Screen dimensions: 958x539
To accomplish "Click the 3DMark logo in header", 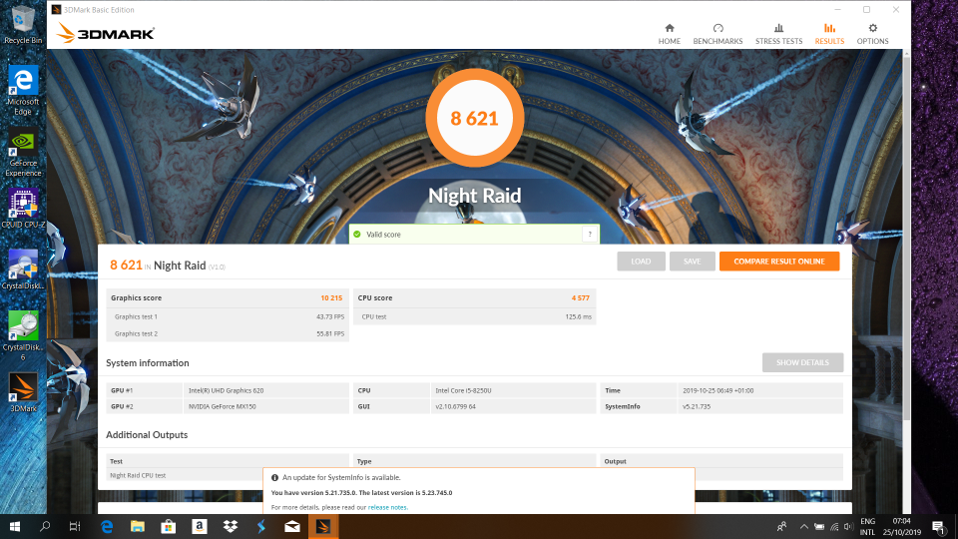I will click(x=106, y=33).
